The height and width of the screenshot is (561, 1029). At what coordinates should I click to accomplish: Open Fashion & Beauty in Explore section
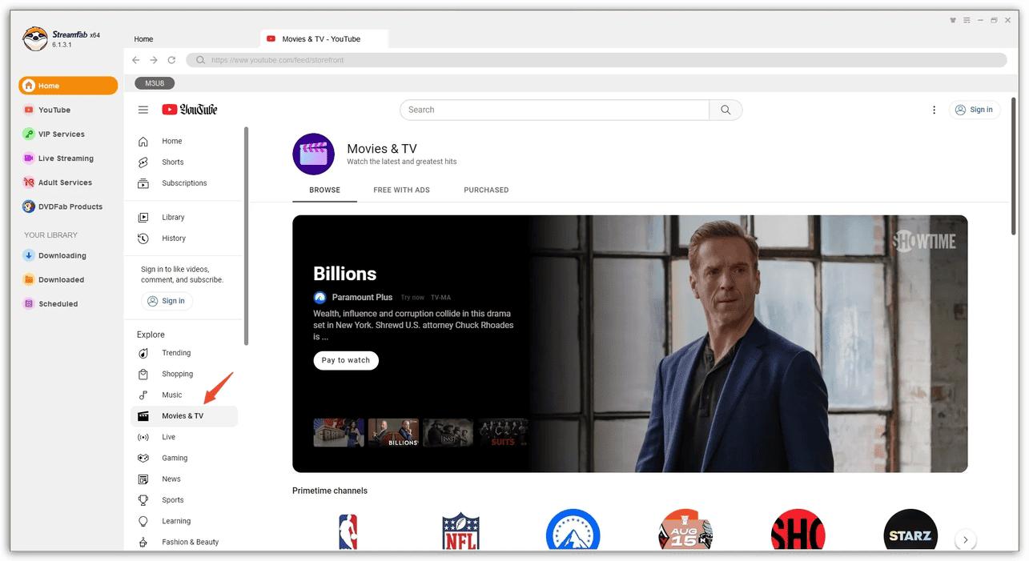pos(184,542)
